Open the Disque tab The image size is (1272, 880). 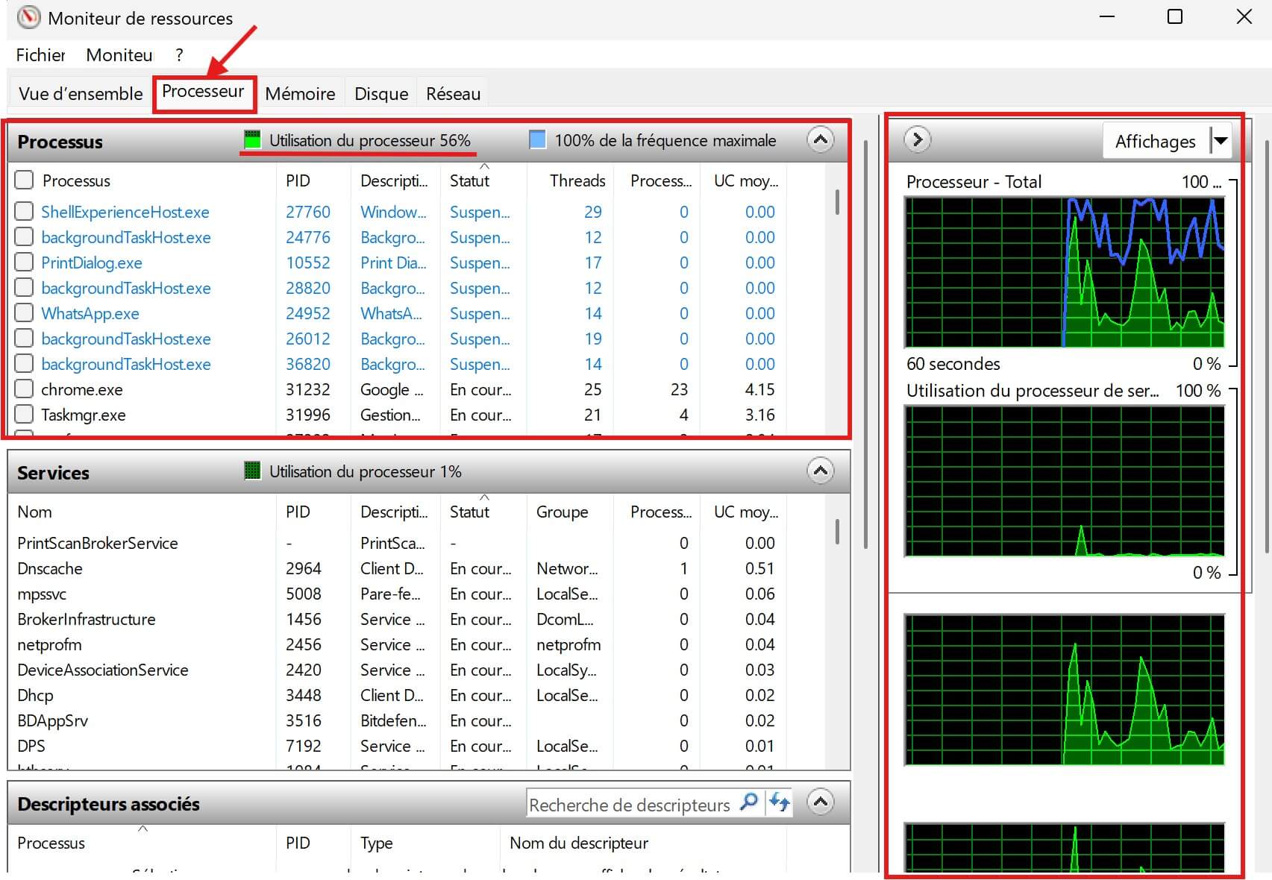pos(381,94)
